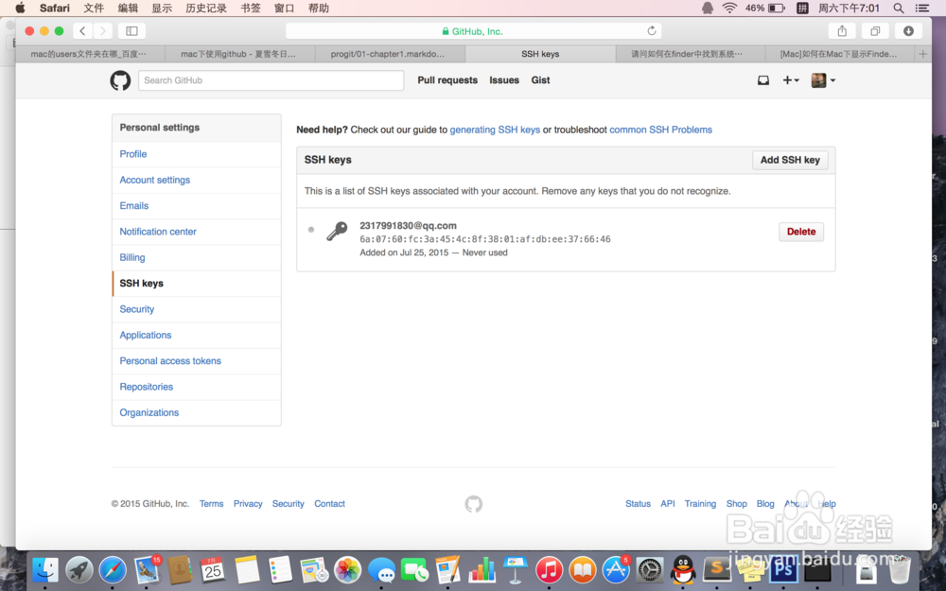Click the Safari address bar
The width and height of the screenshot is (946, 591).
point(474,31)
